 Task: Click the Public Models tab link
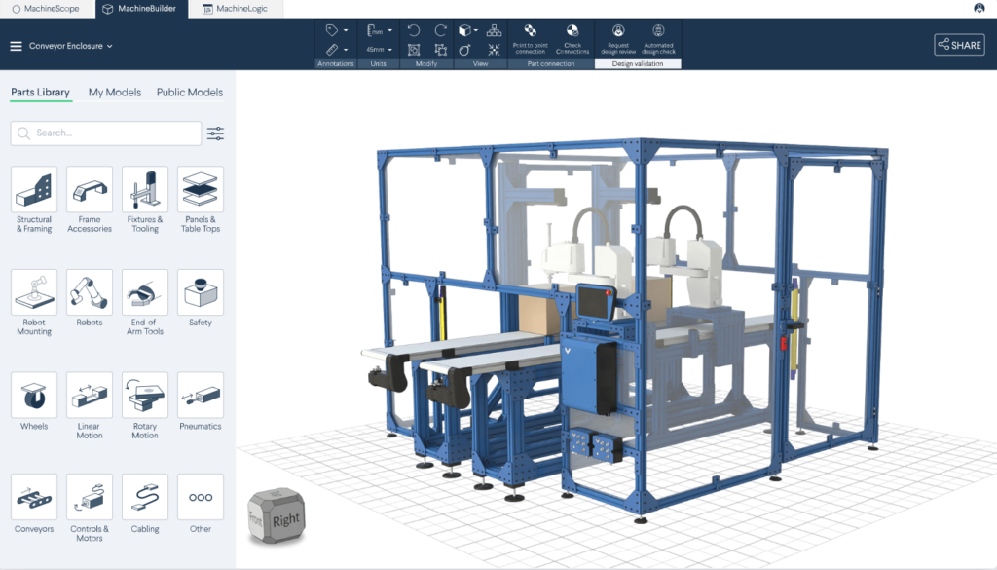coord(190,93)
